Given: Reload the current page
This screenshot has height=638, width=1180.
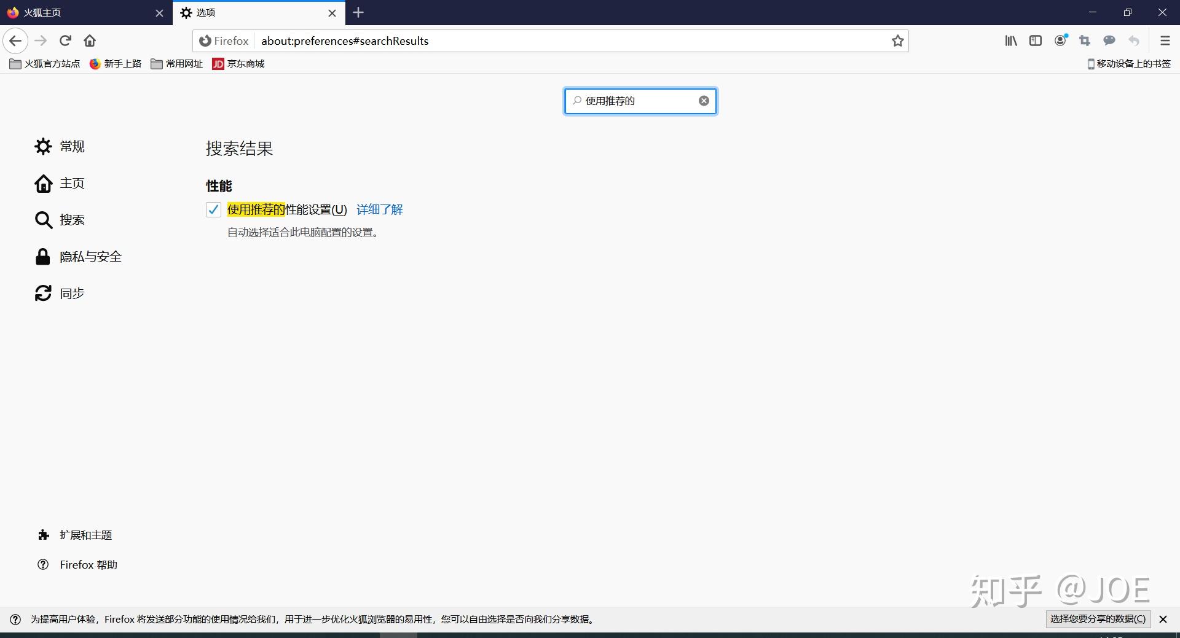Looking at the screenshot, I should tap(65, 41).
